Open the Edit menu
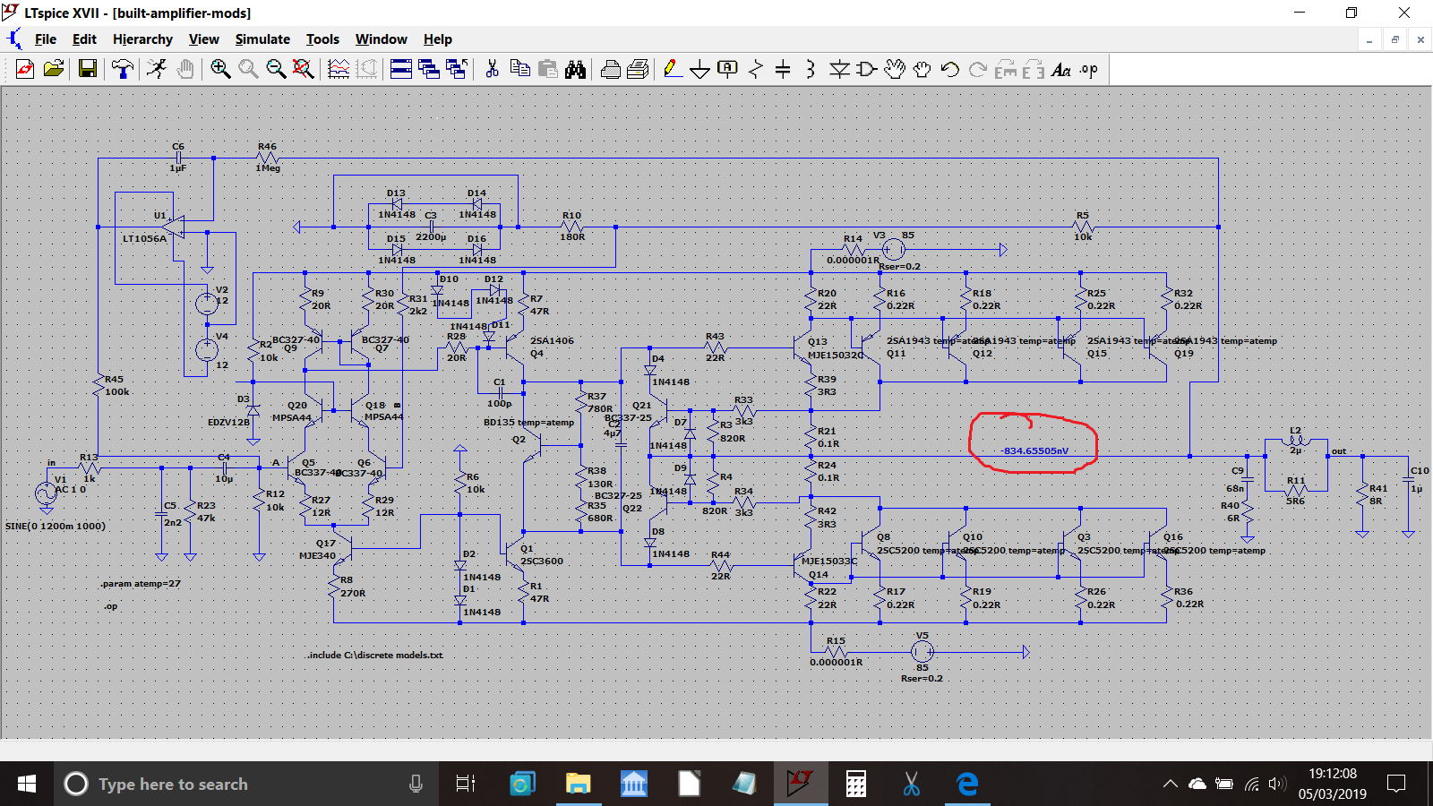 pyautogui.click(x=84, y=39)
